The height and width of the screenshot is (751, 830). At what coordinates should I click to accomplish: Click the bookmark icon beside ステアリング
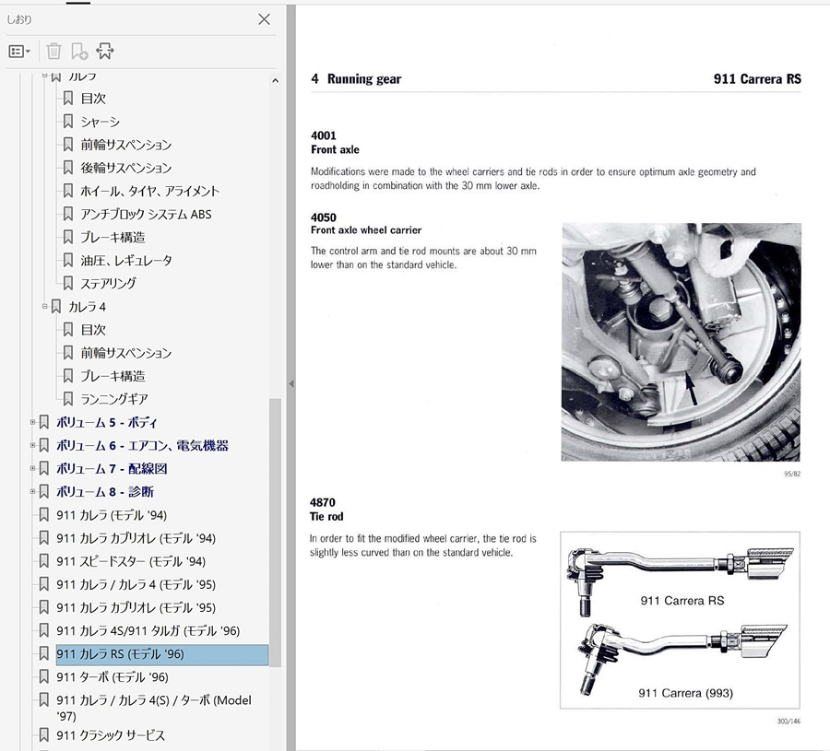coord(67,284)
